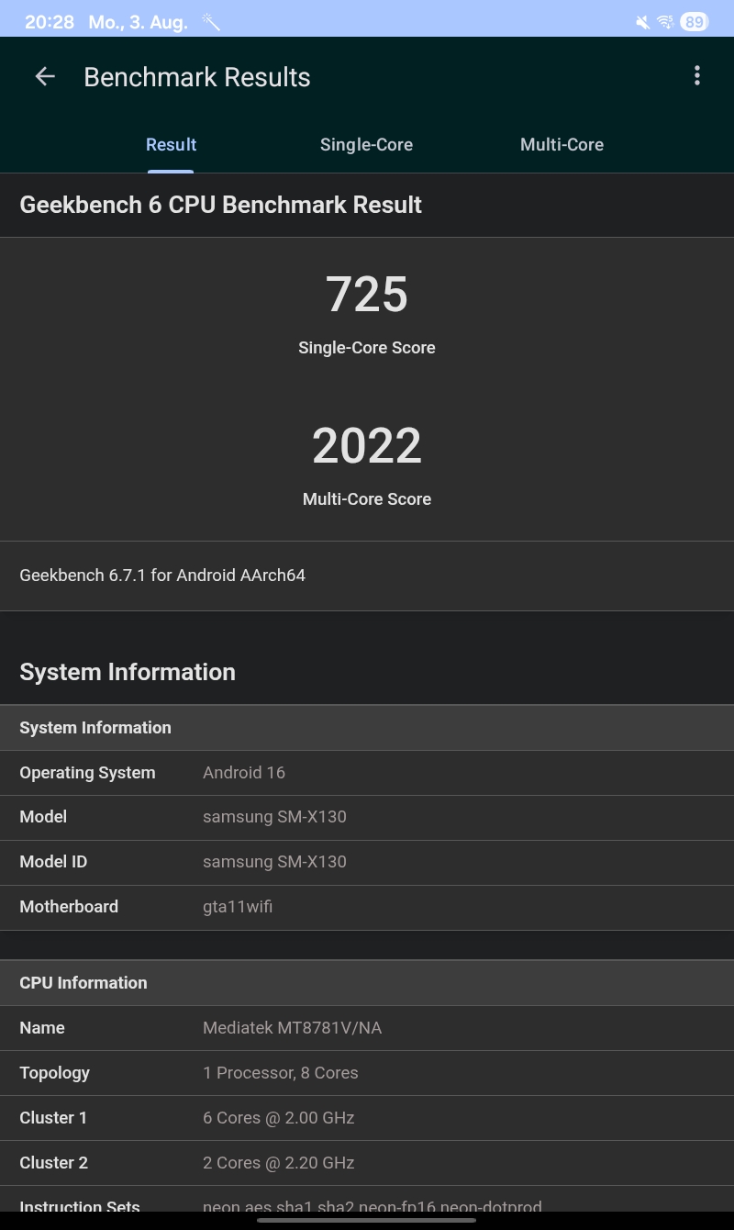Viewport: 734px width, 1230px height.
Task: Tap the Multi-Core Score label
Action: 367,499
